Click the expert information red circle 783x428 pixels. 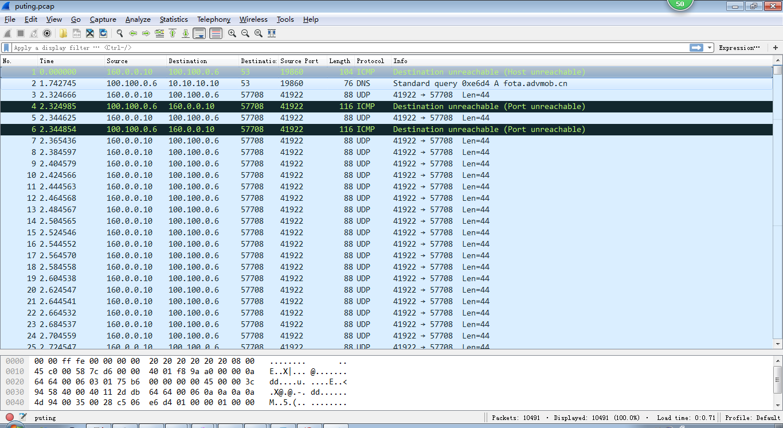click(x=10, y=418)
